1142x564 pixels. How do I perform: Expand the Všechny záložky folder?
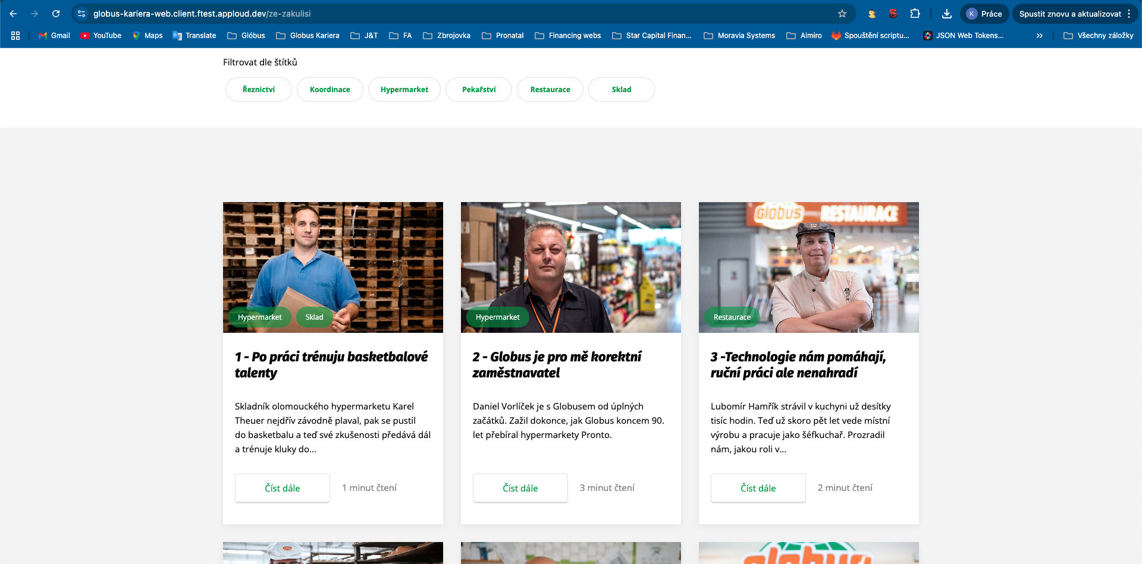point(1098,36)
